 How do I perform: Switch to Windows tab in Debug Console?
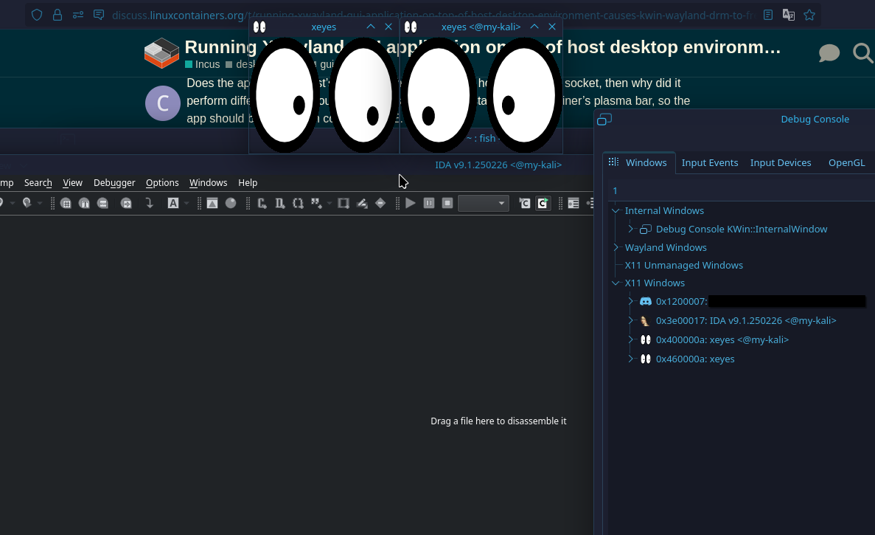[x=639, y=162]
